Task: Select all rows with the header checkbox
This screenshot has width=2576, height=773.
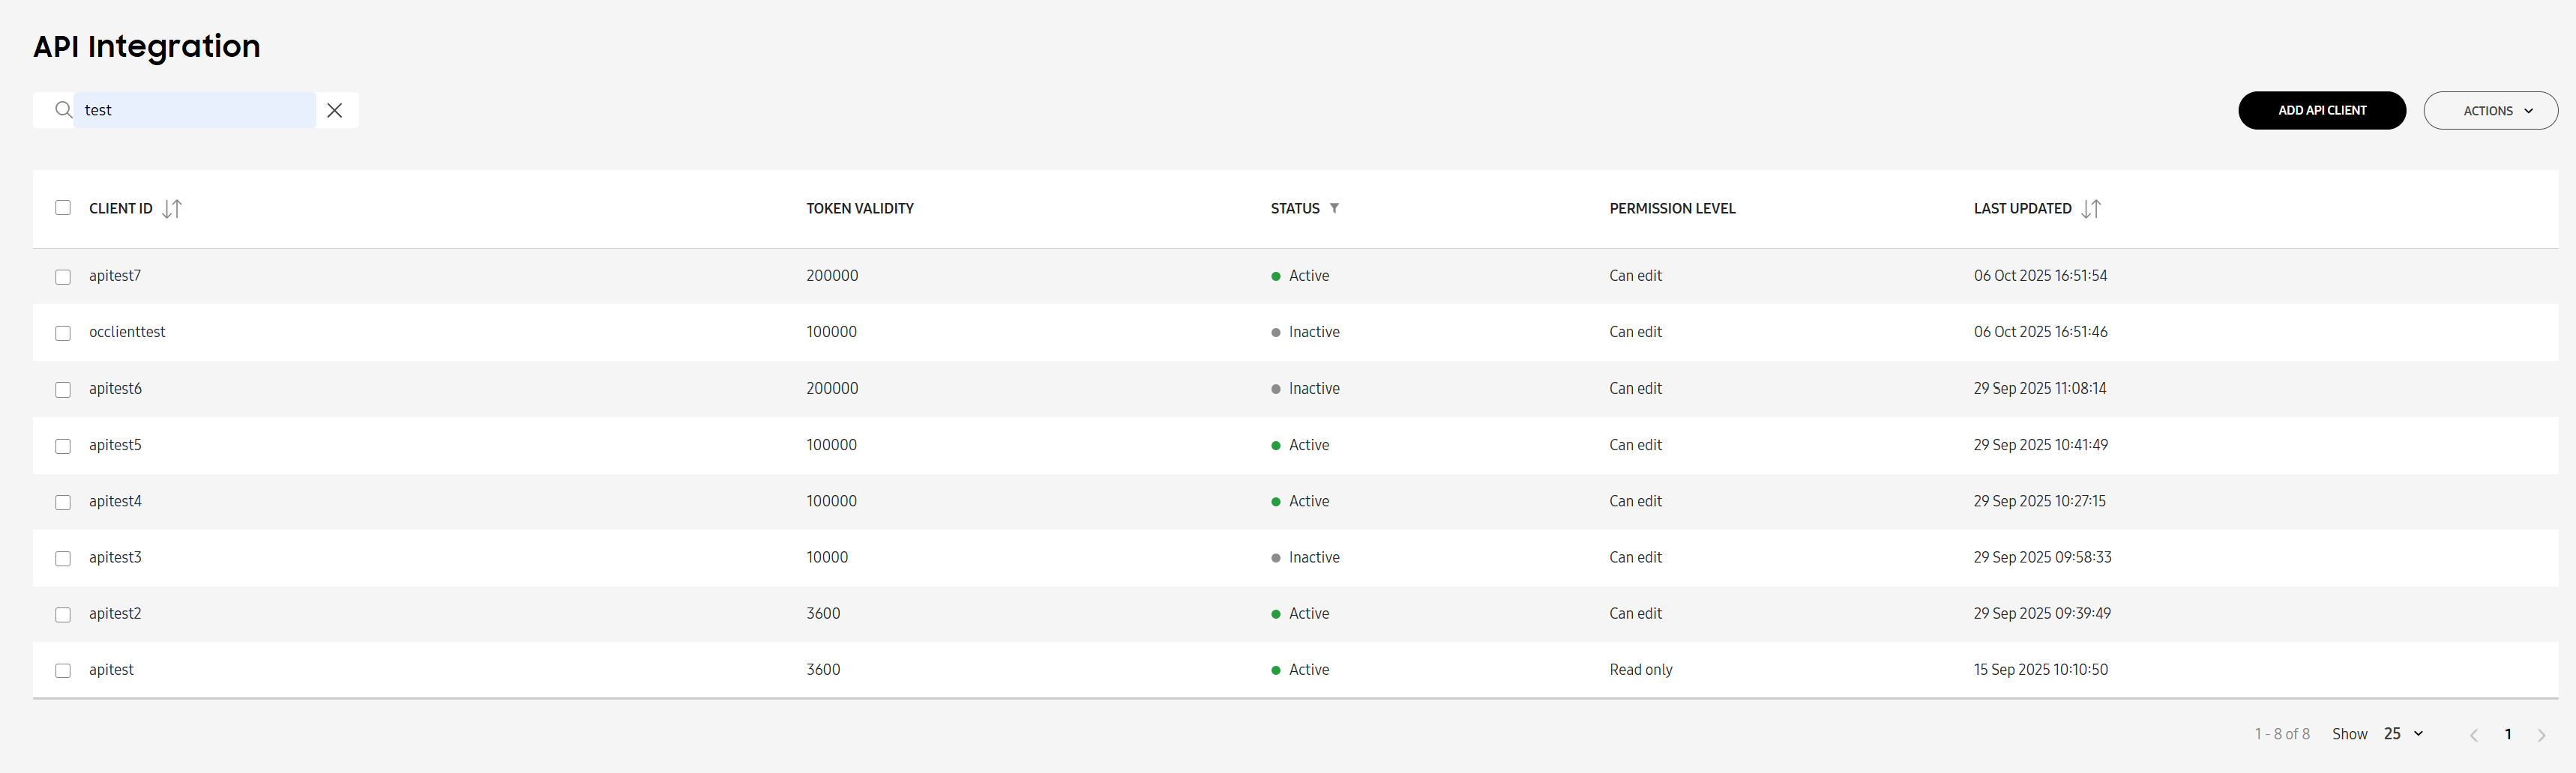Action: point(63,207)
